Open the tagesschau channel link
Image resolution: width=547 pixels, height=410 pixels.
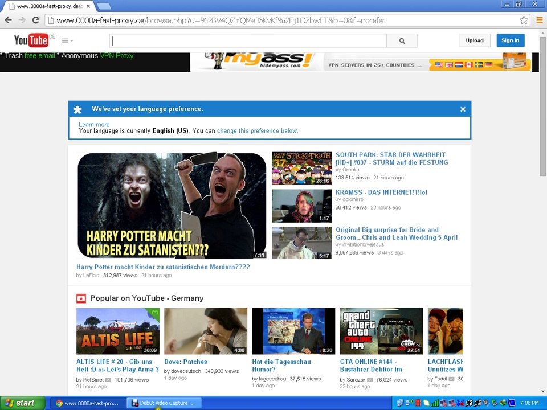pyautogui.click(x=272, y=379)
